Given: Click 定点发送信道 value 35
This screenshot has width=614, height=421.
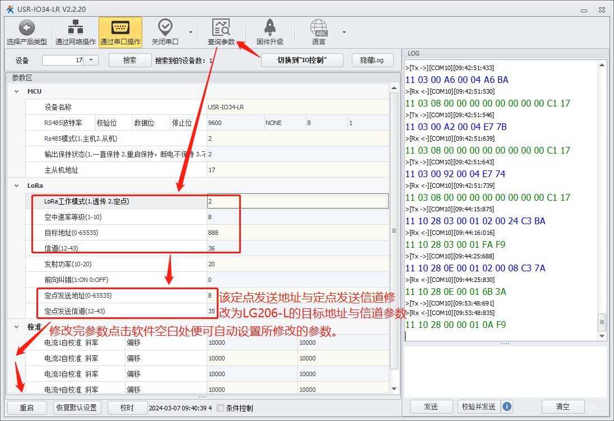Looking at the screenshot, I should (x=297, y=311).
